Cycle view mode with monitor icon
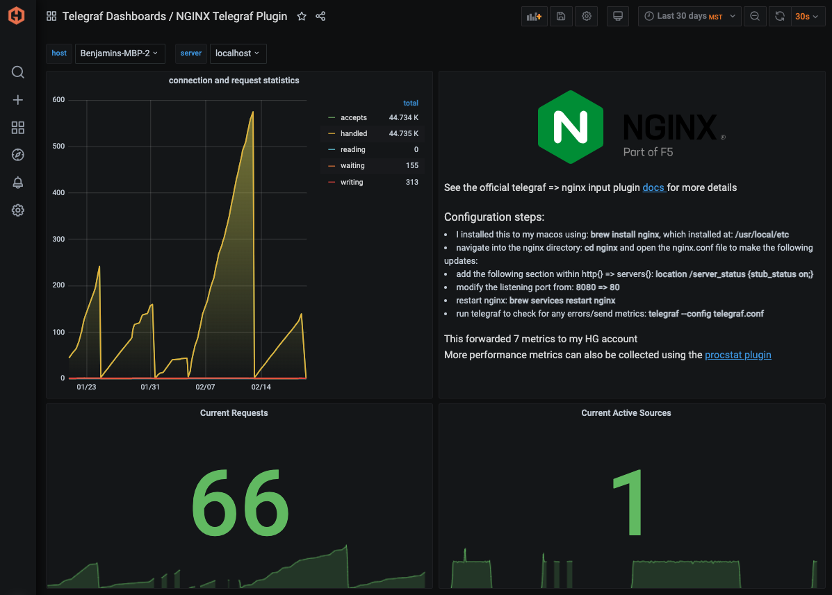 [x=618, y=17]
